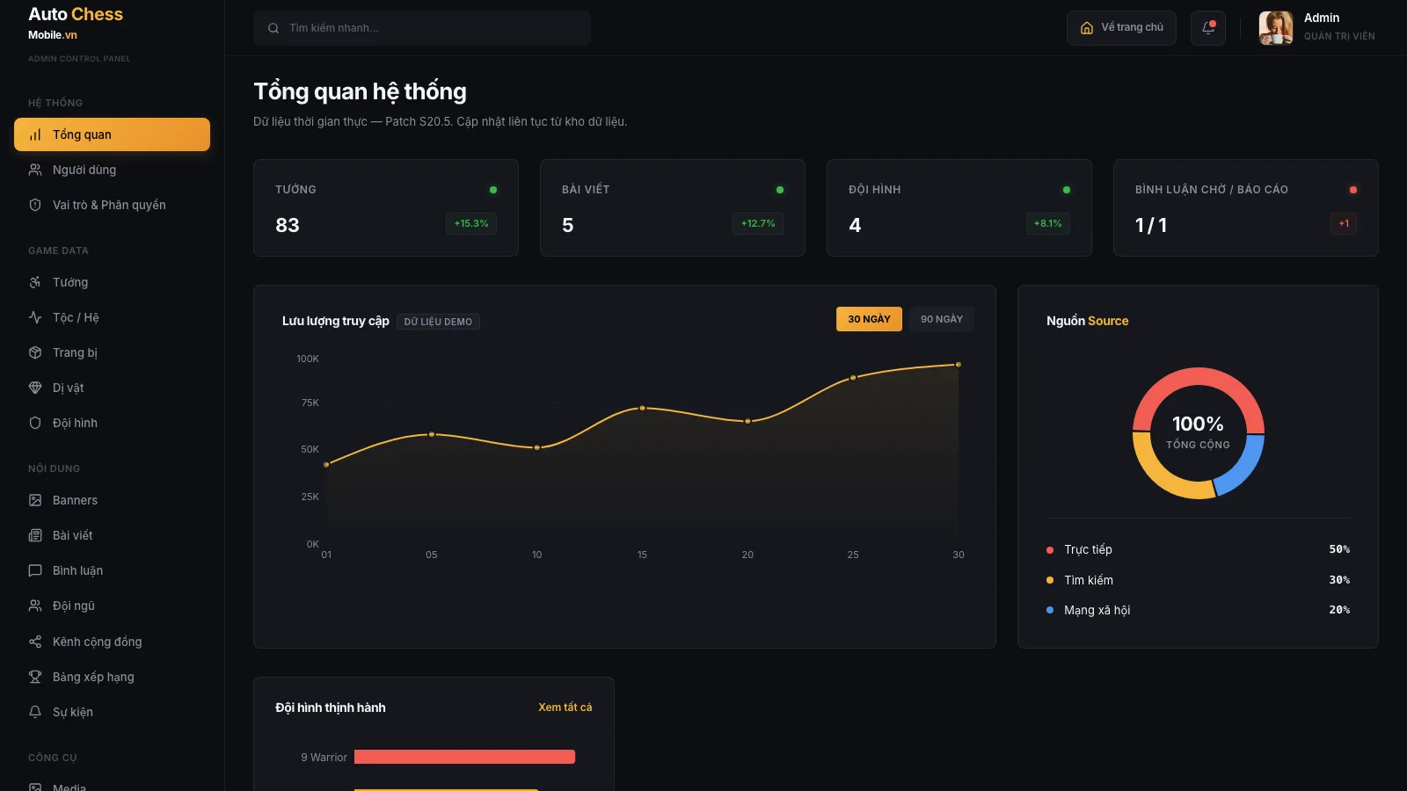Click the Tộc / Hệ activity icon
This screenshot has width=1407, height=791.
pyautogui.click(x=35, y=317)
